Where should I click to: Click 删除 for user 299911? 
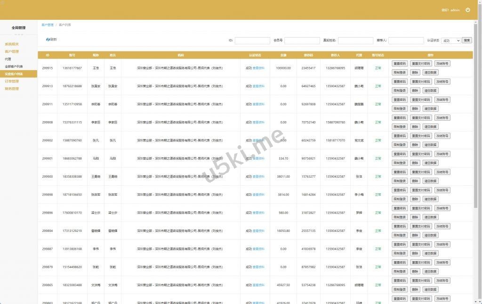point(415,108)
